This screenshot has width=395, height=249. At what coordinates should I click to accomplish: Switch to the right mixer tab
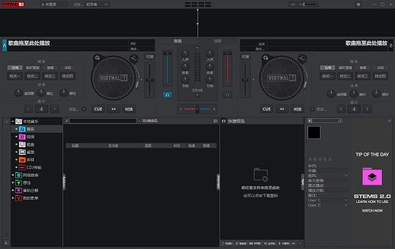click(217, 41)
